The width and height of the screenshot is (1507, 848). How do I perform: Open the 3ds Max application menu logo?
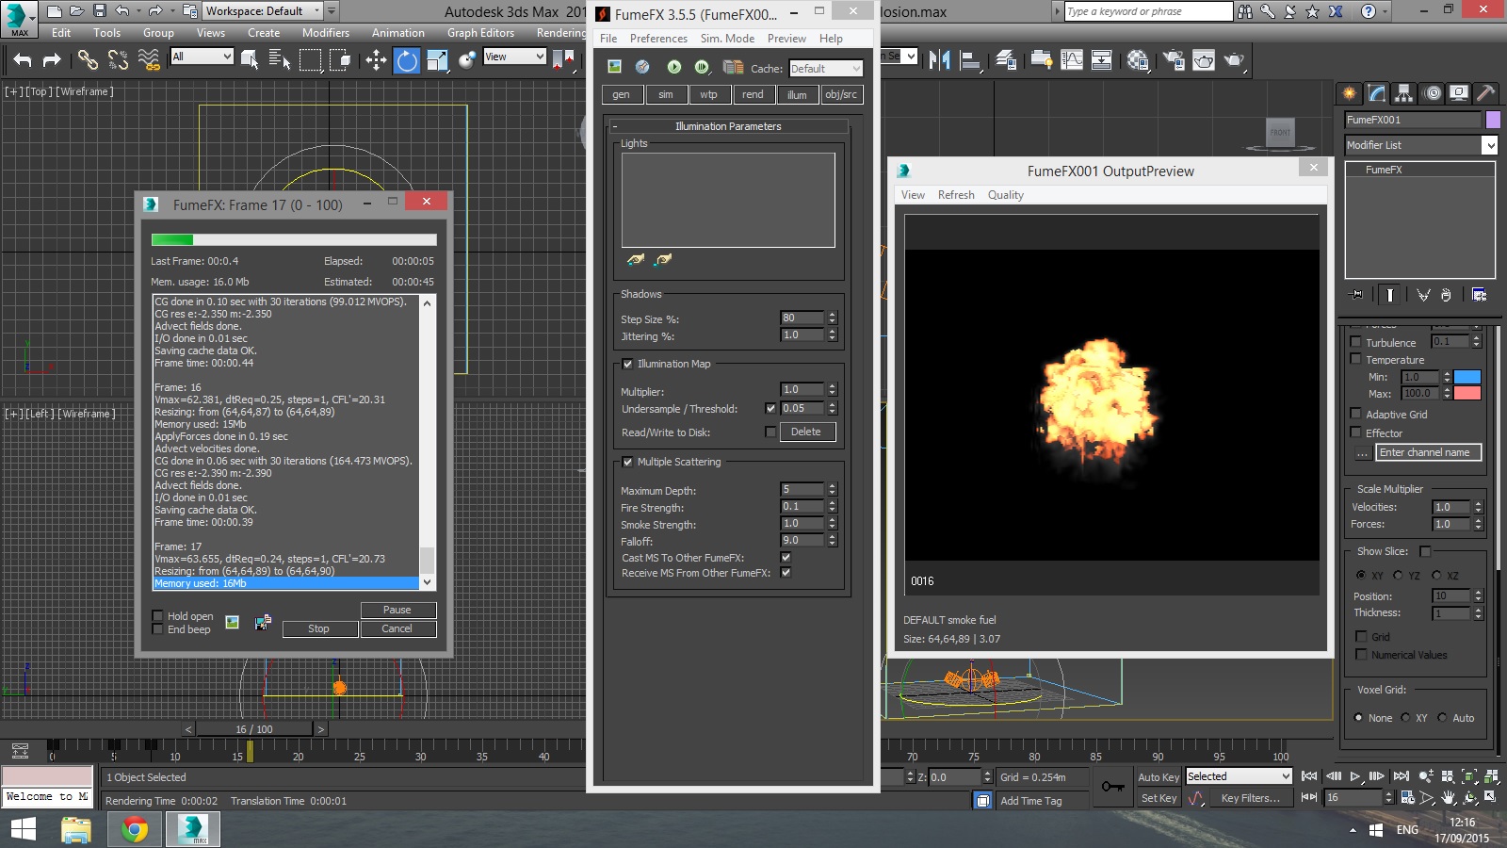19,18
